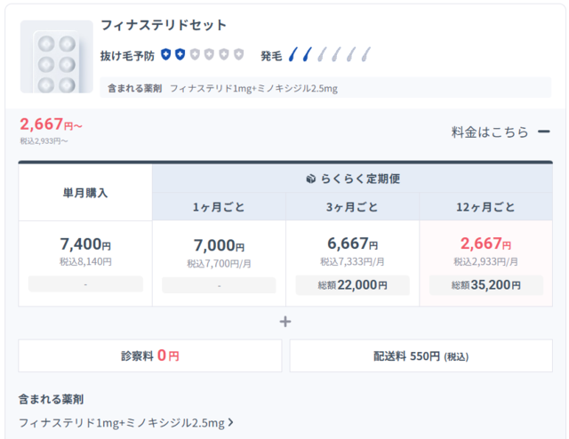The image size is (569, 439).
Task: Click the second filled shield icon
Action: tap(180, 55)
